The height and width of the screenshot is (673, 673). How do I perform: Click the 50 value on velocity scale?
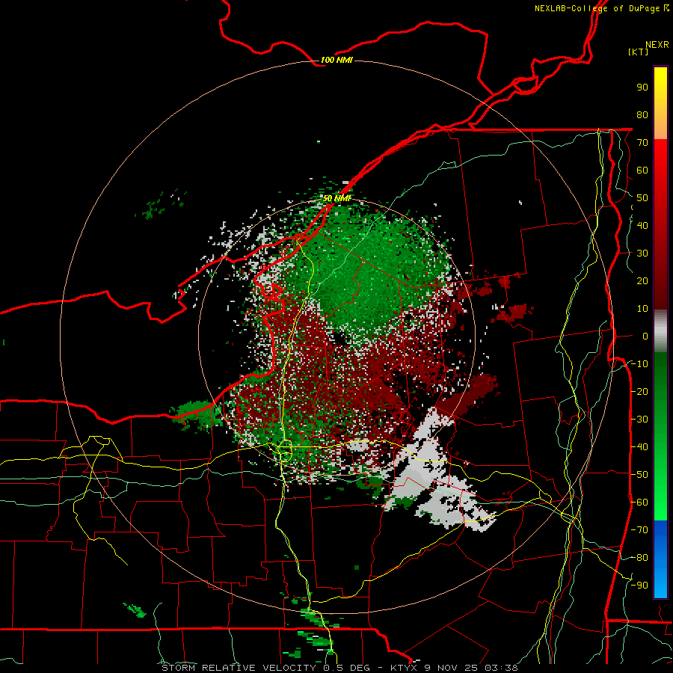click(642, 198)
